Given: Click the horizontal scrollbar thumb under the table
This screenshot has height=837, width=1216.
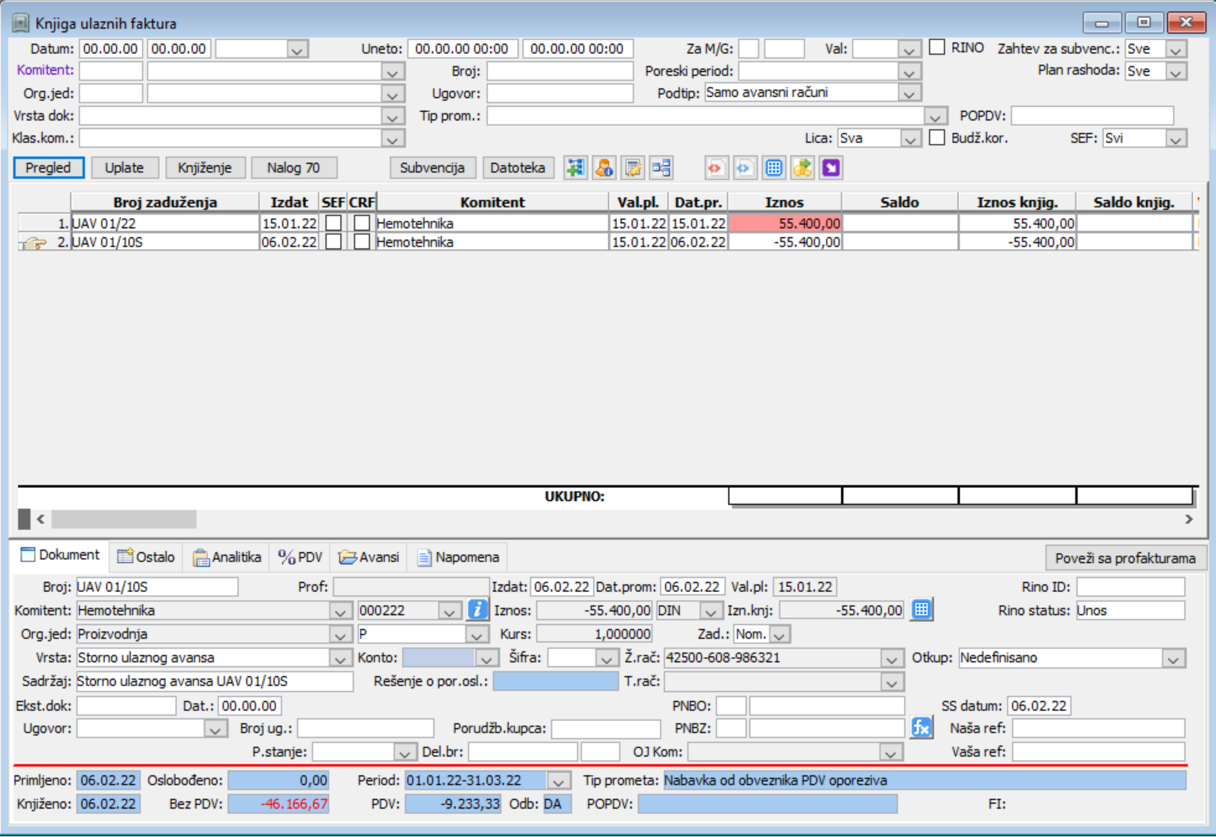Looking at the screenshot, I should pos(124,519).
